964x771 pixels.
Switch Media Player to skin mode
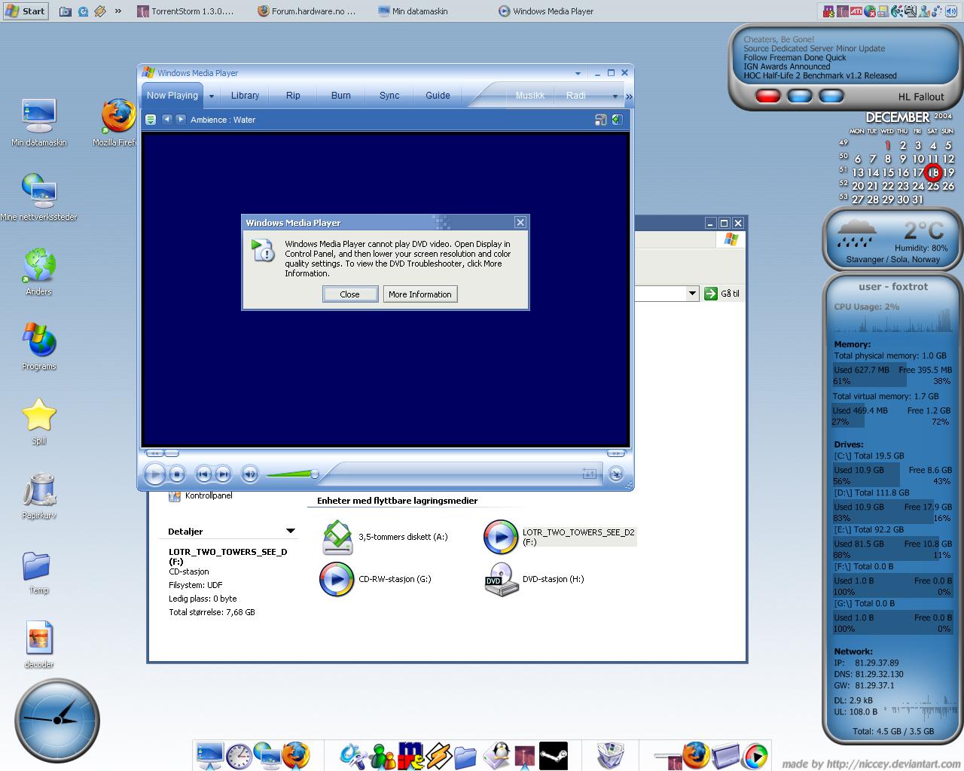616,474
